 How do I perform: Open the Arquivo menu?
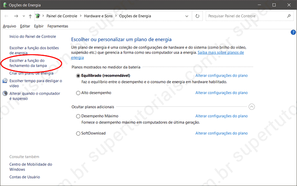pos(9,26)
